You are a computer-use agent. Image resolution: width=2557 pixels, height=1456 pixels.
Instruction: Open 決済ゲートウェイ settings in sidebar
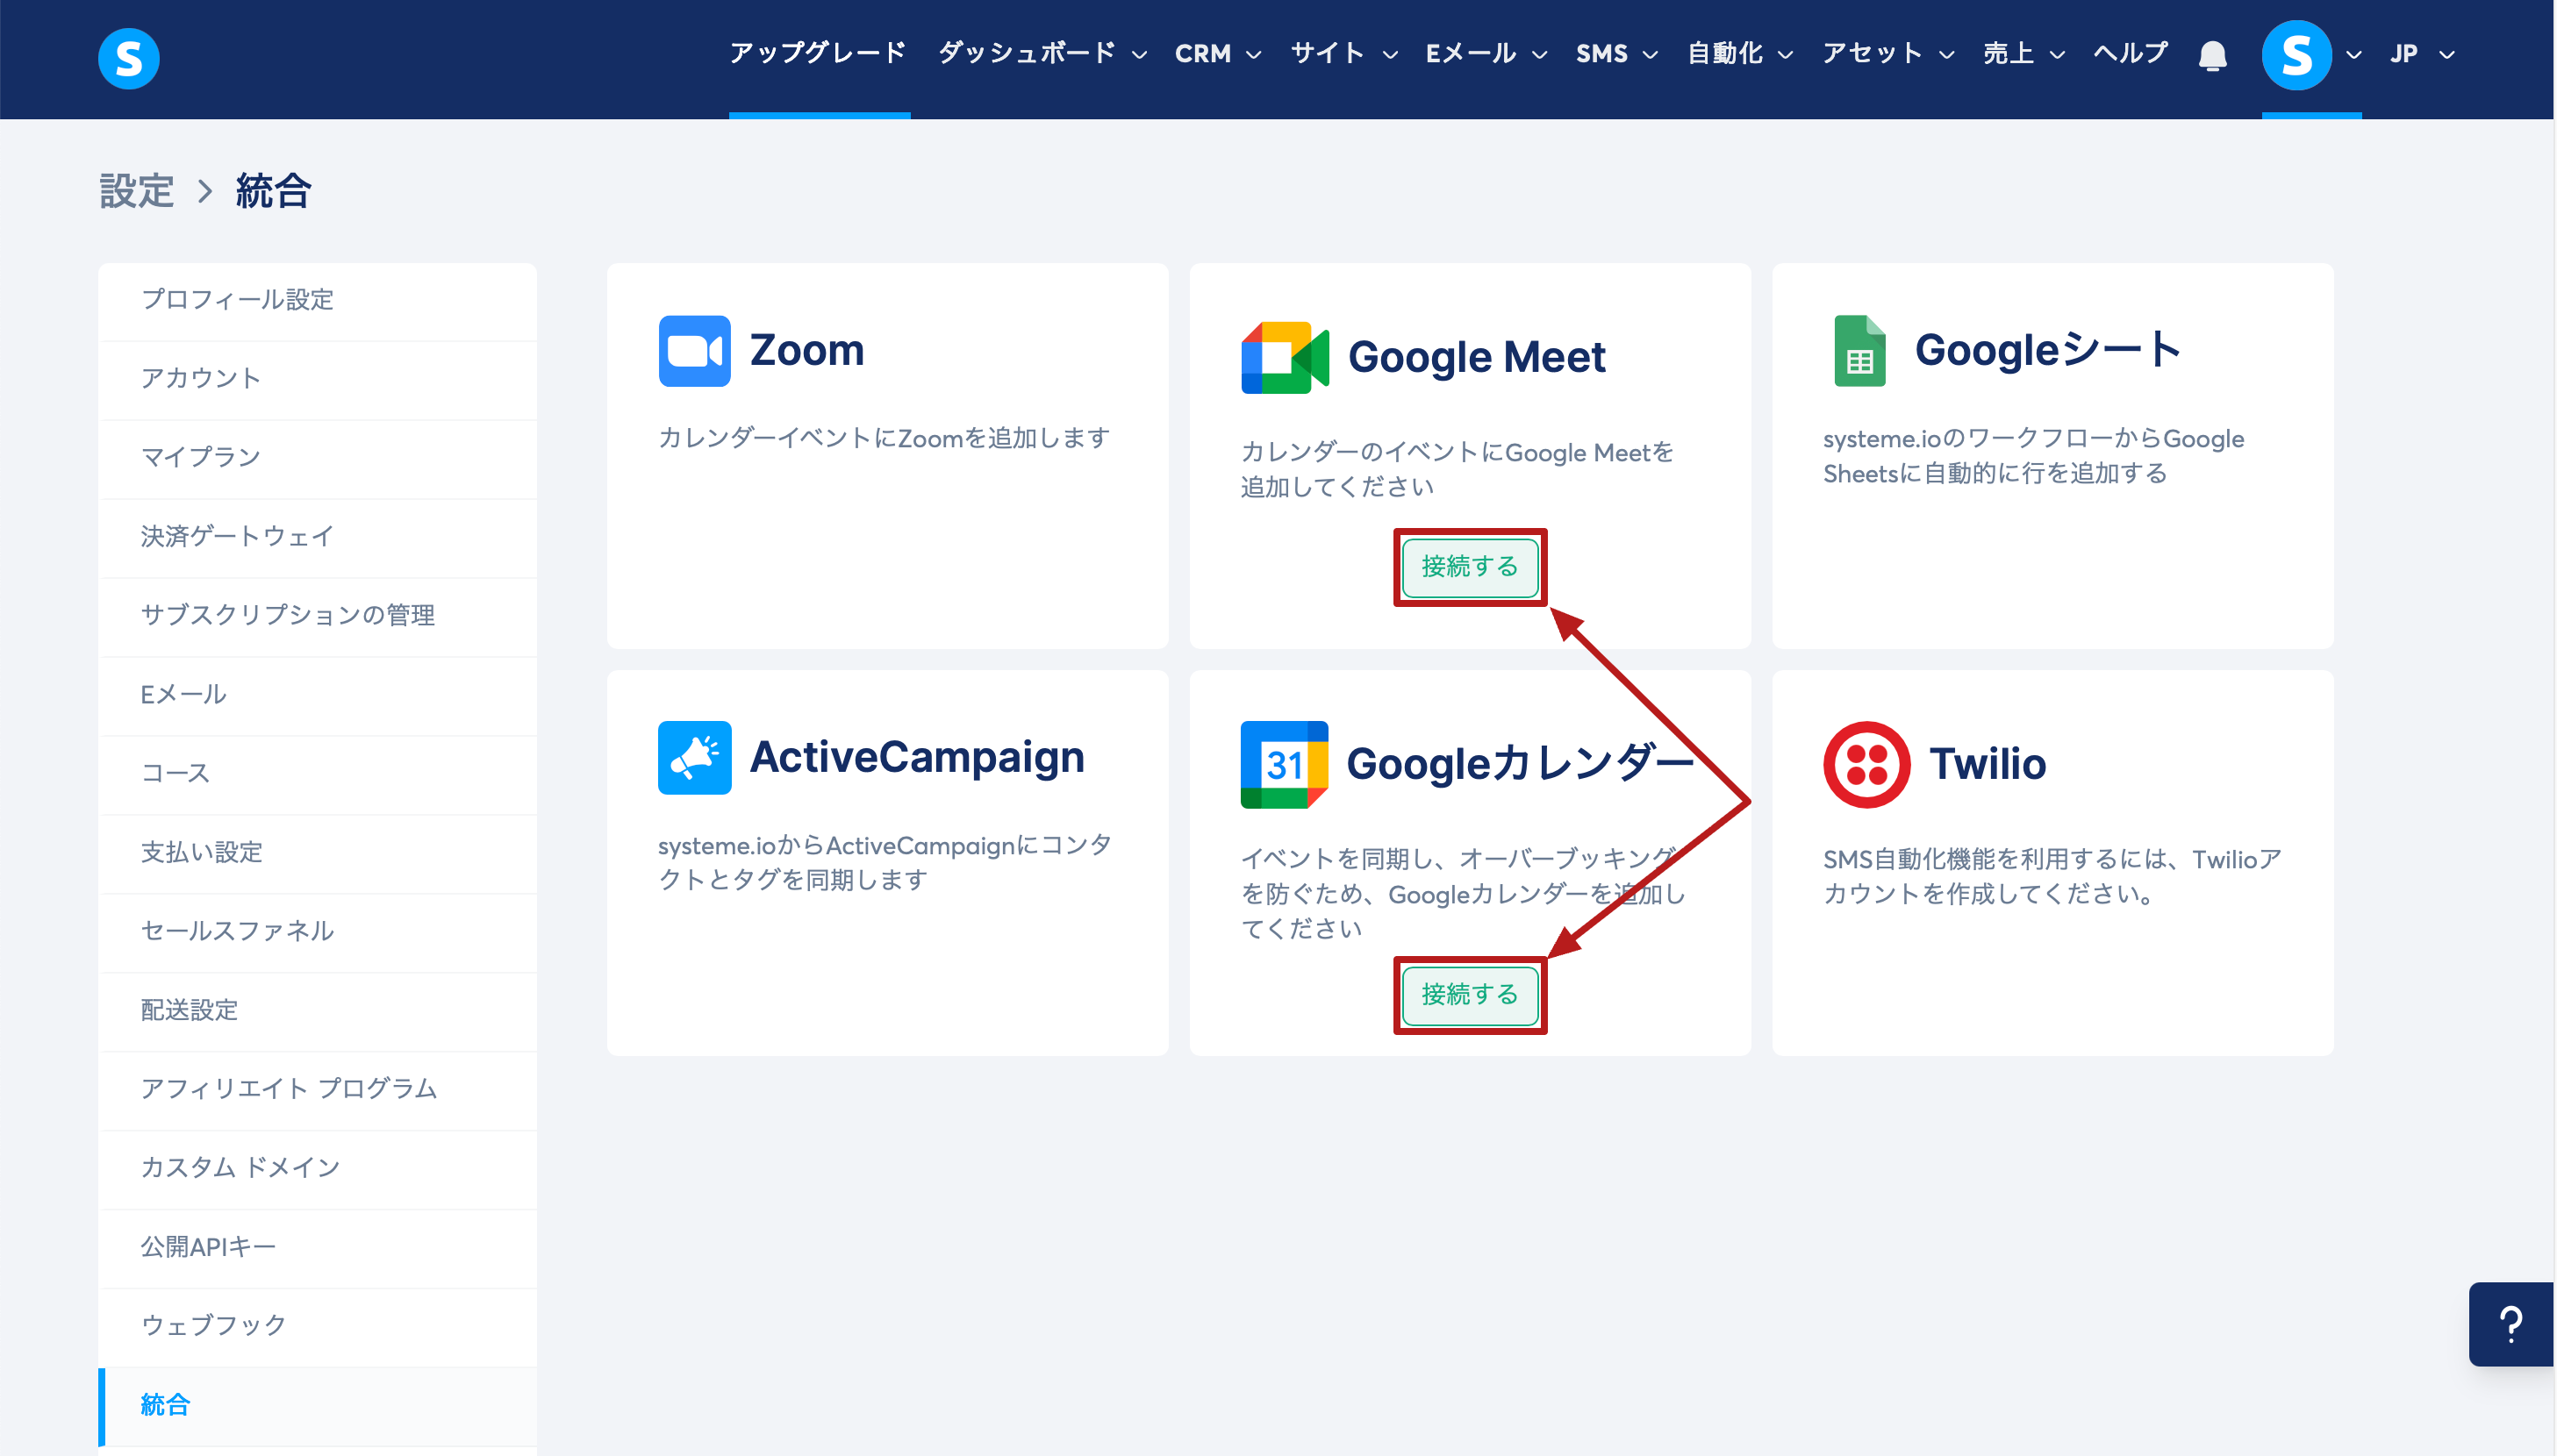pos(237,536)
